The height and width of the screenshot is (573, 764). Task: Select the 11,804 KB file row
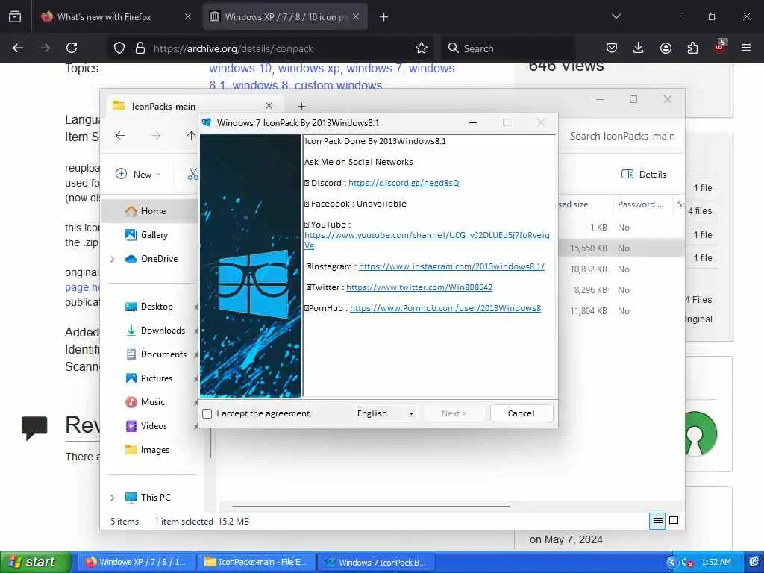[621, 311]
